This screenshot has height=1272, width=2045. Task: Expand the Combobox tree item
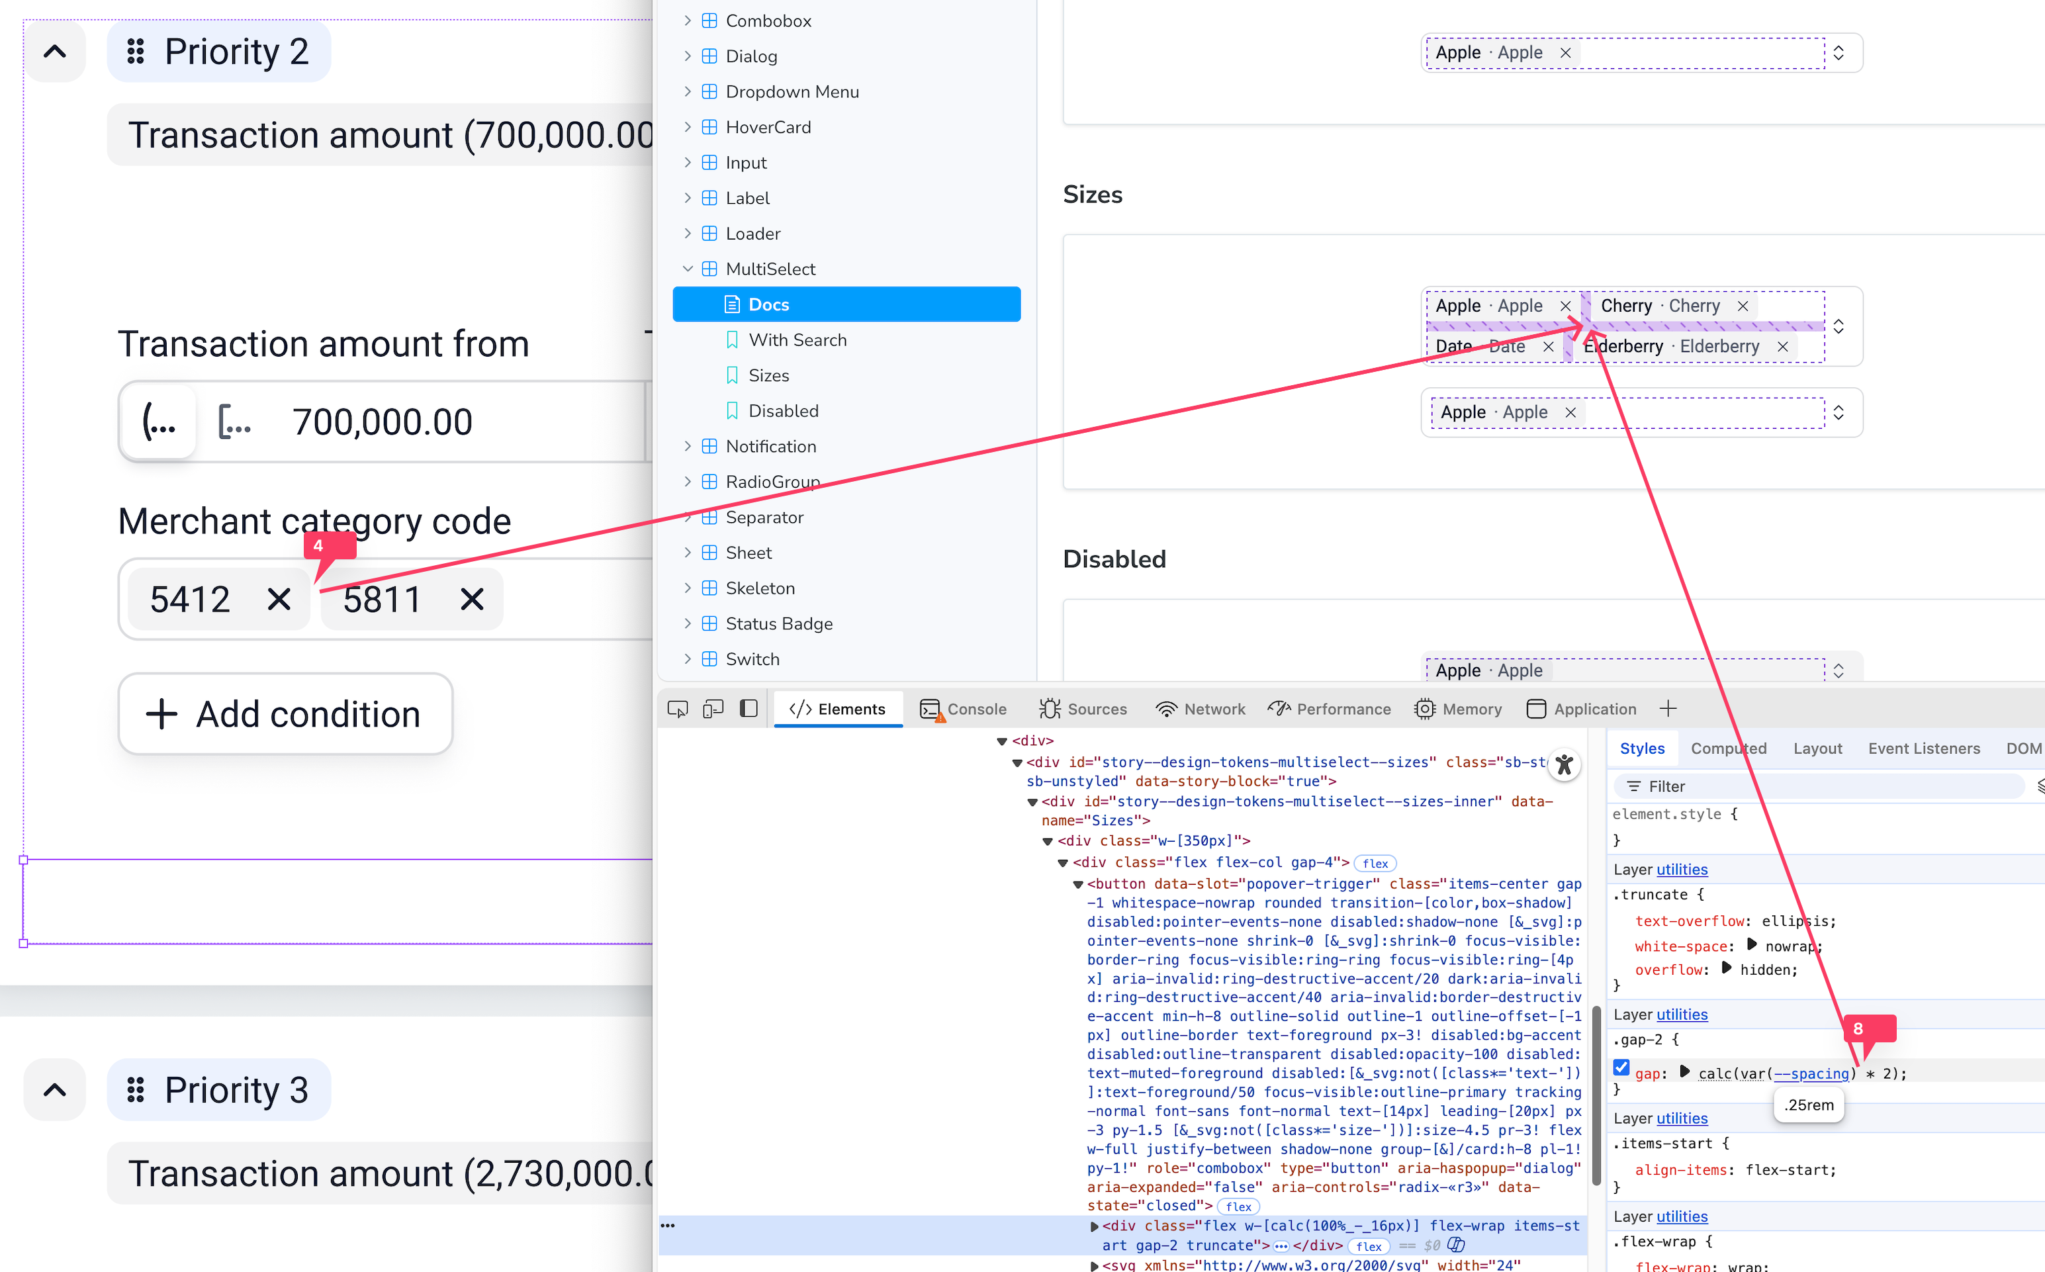pos(688,21)
